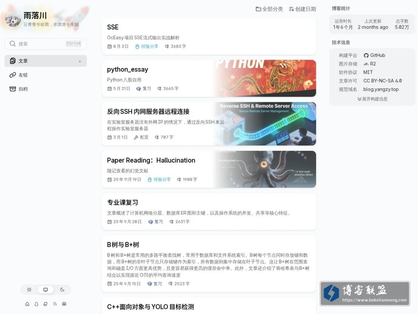This screenshot has width=418, height=314.
Task: Click 经验分享 tag on Hallucination post
Action: pyautogui.click(x=159, y=180)
